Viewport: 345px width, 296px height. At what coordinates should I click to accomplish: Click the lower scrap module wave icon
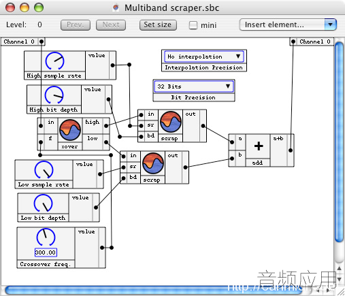pyautogui.click(x=153, y=163)
